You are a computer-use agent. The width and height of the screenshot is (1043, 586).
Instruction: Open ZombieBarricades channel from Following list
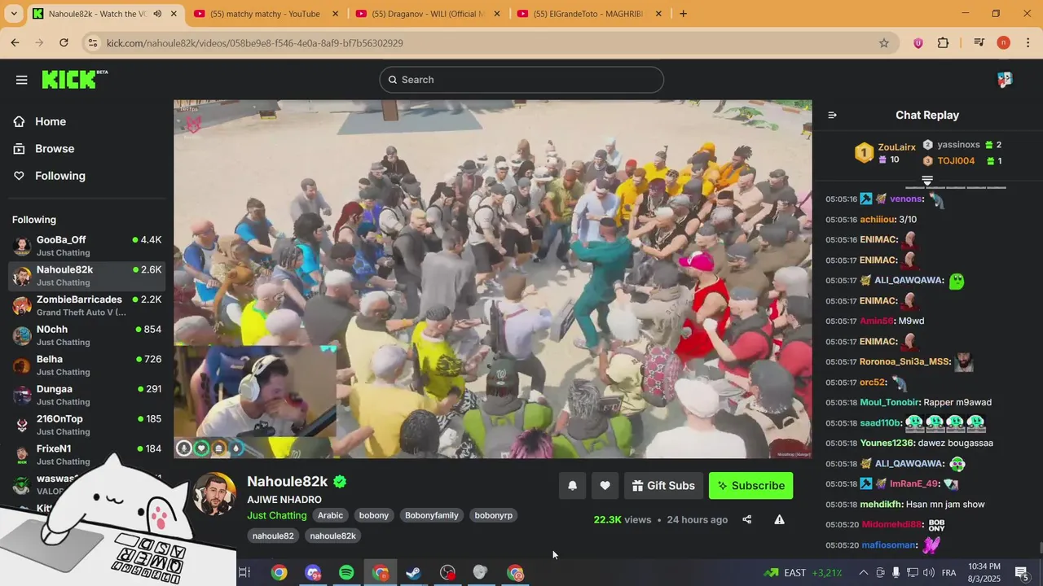86,305
